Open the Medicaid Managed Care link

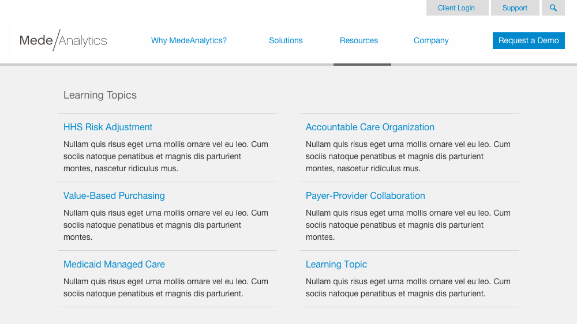[114, 265]
